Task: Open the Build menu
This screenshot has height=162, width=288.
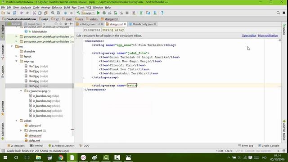Action: 67,8
